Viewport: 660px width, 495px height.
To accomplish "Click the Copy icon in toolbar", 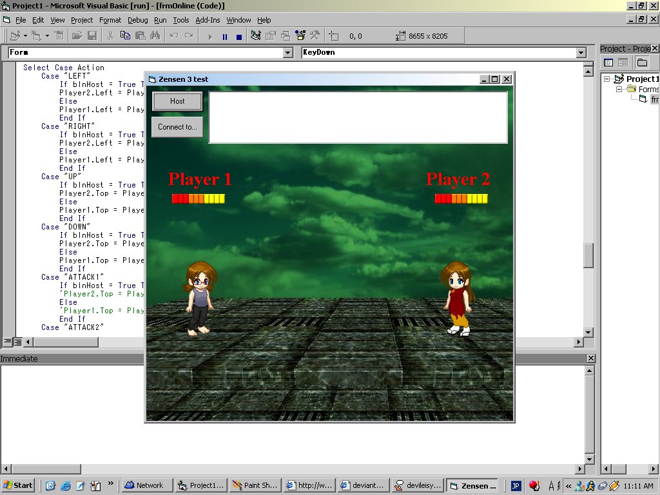I will click(x=125, y=36).
